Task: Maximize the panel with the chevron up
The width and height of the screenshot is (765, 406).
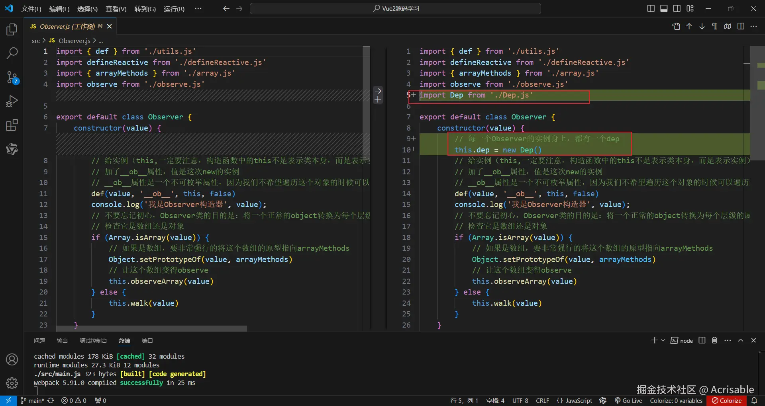Action: (x=741, y=340)
